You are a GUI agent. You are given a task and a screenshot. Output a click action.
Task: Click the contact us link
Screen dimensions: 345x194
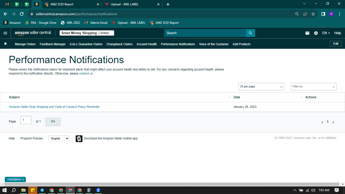click(x=86, y=74)
